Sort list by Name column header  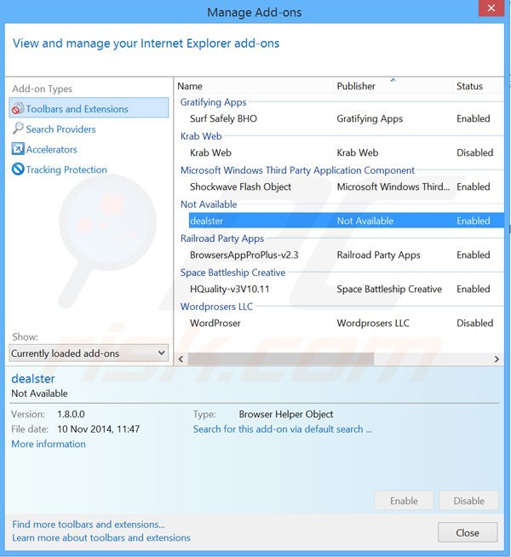[255, 86]
